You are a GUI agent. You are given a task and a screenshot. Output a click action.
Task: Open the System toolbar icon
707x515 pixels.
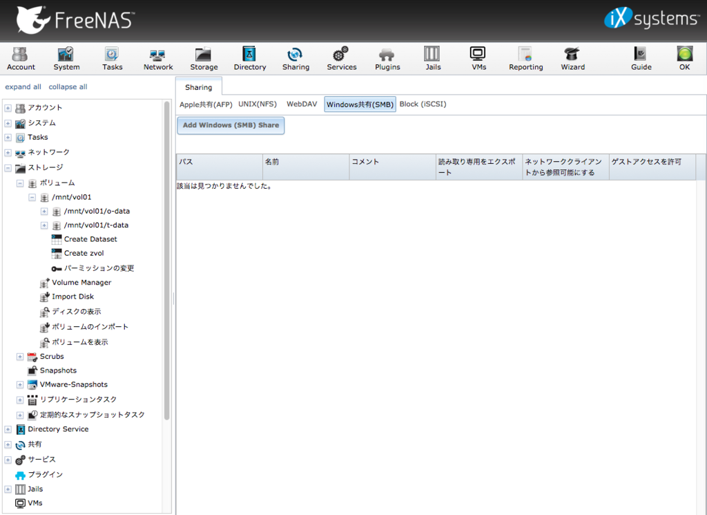(66, 59)
